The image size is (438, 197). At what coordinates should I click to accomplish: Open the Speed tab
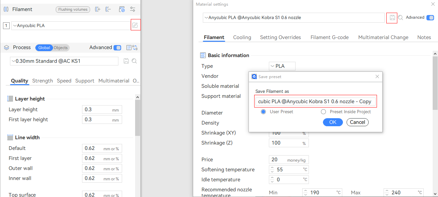click(x=64, y=81)
